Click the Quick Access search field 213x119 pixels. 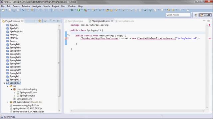[x=178, y=15]
